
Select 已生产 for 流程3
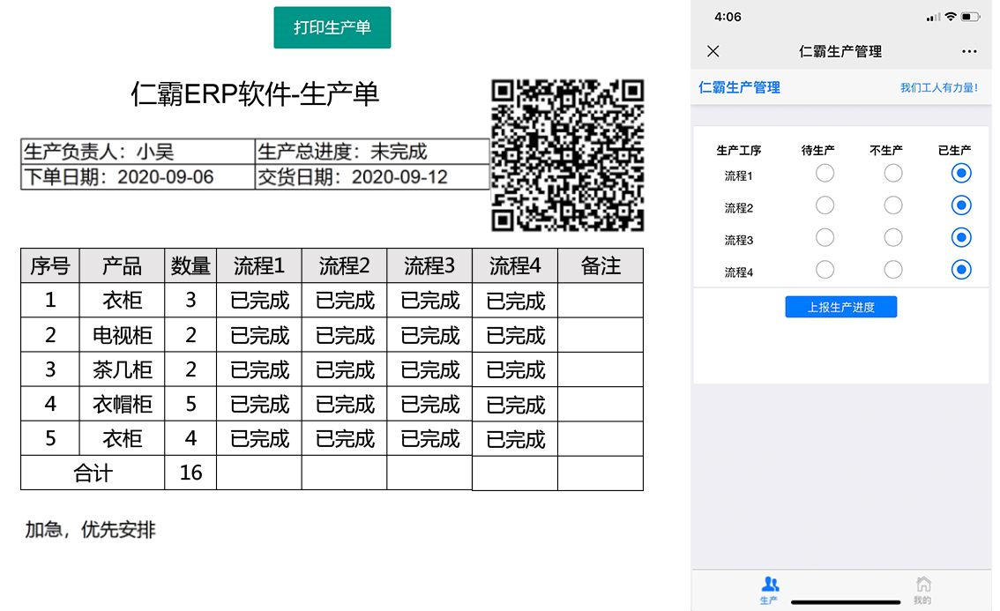(x=961, y=237)
